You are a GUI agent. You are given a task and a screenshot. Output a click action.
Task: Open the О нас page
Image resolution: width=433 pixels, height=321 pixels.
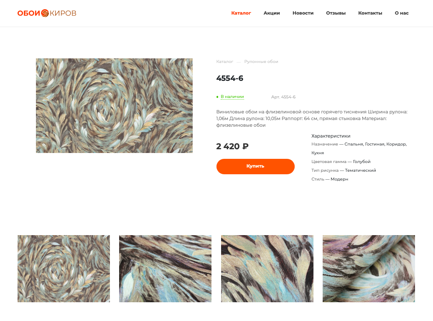402,13
